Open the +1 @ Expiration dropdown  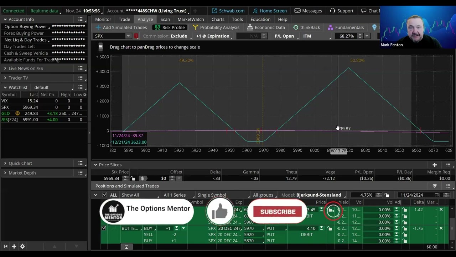(214, 36)
